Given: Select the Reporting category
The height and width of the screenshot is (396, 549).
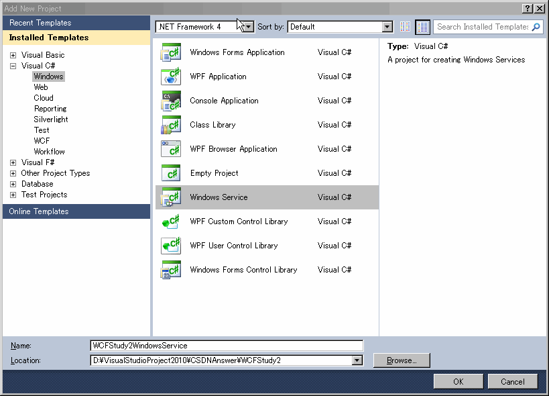Looking at the screenshot, I should 50,109.
